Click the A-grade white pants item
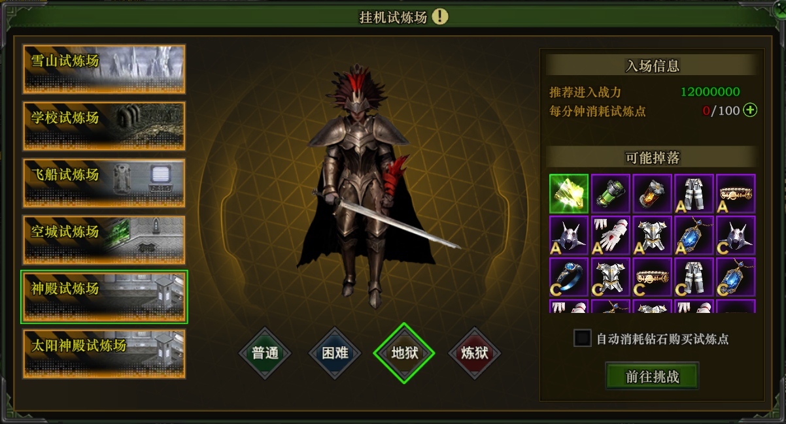 [x=694, y=193]
